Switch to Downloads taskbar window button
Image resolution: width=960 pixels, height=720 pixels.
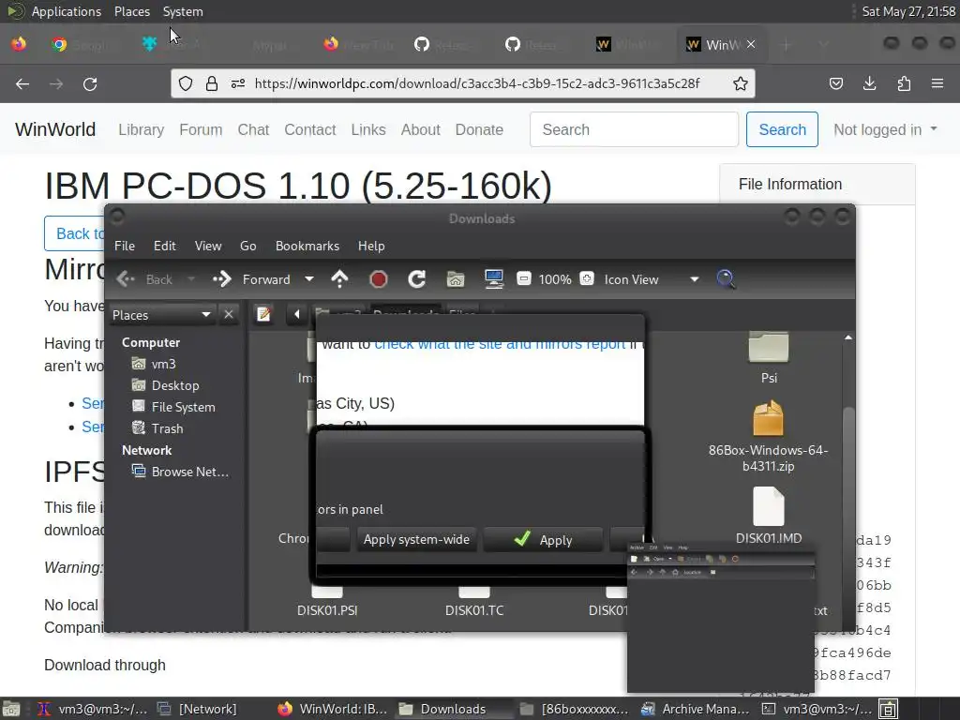point(453,709)
